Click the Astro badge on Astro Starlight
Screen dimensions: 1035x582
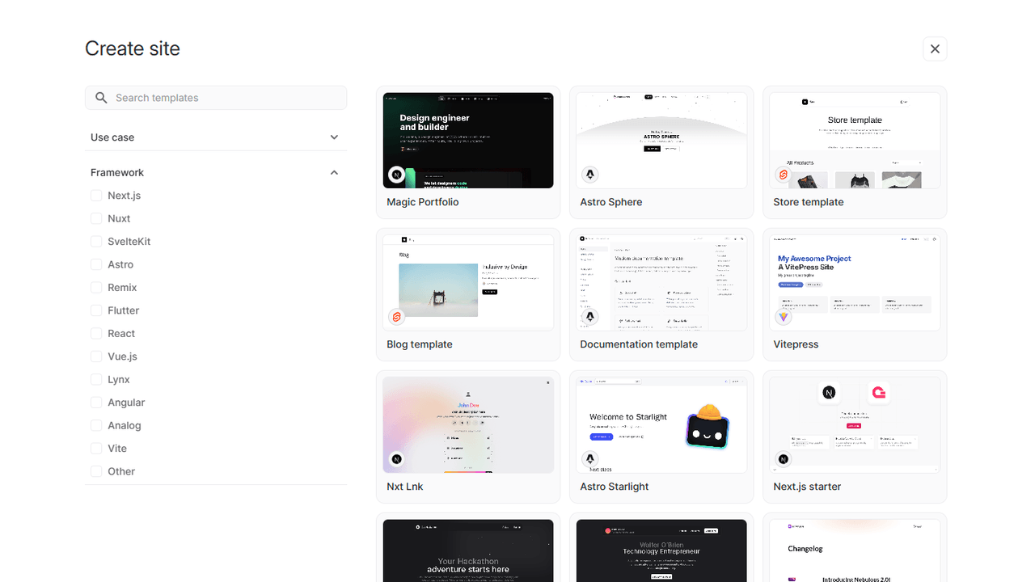590,459
